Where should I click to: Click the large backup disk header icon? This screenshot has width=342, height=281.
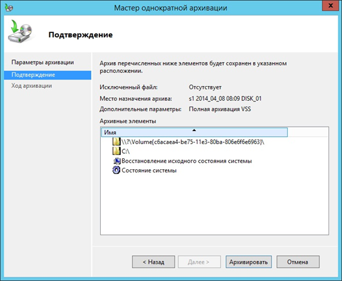pyautogui.click(x=21, y=31)
